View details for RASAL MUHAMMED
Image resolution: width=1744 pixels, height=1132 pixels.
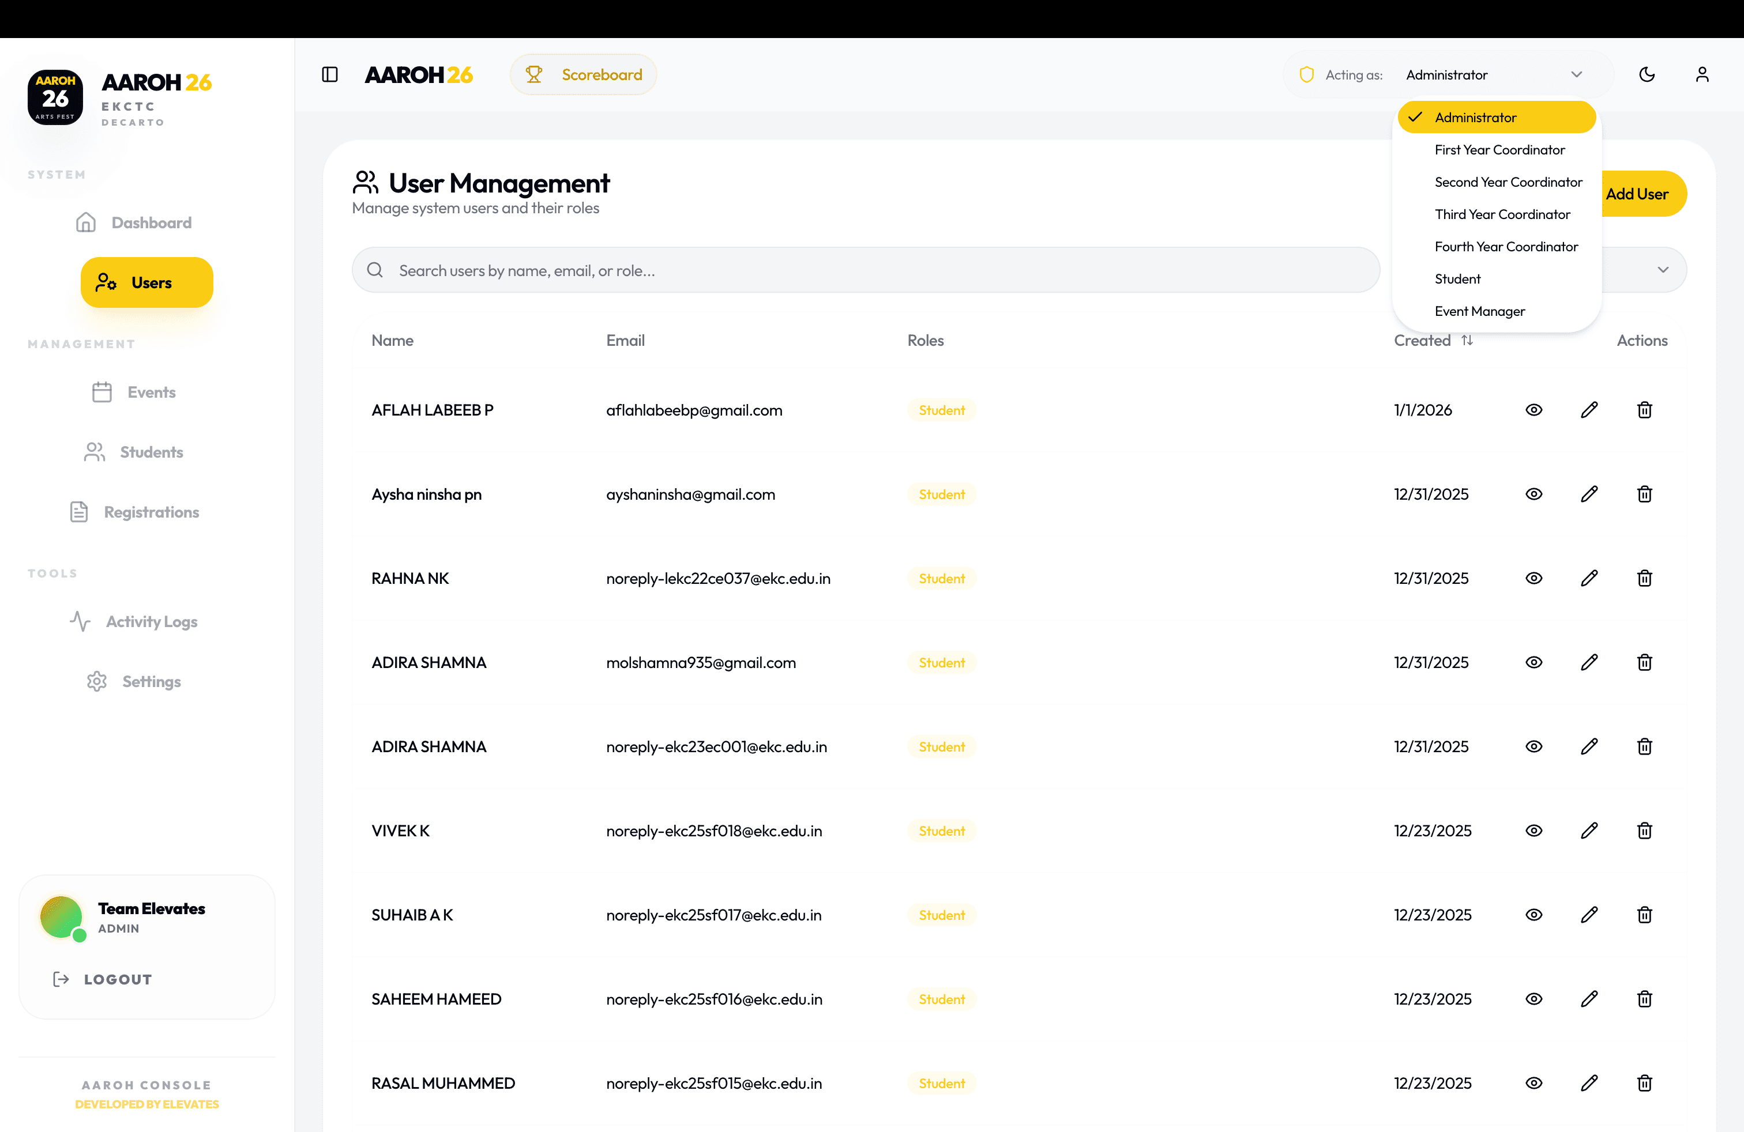click(x=1533, y=1084)
